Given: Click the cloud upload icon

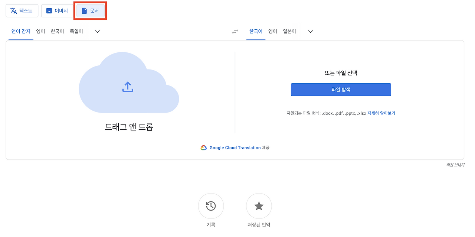Looking at the screenshot, I should (128, 86).
